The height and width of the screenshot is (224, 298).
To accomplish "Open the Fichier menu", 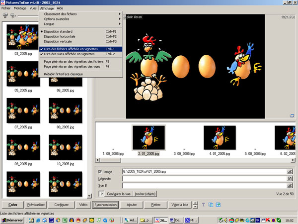I will tap(6, 8).
